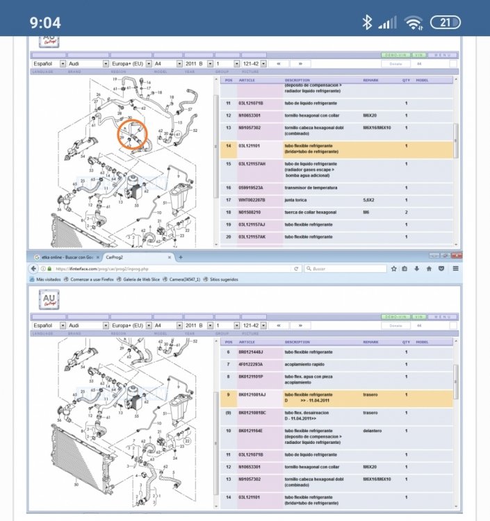
Task: Click the AU CarProg logo in lower window
Action: (49, 299)
